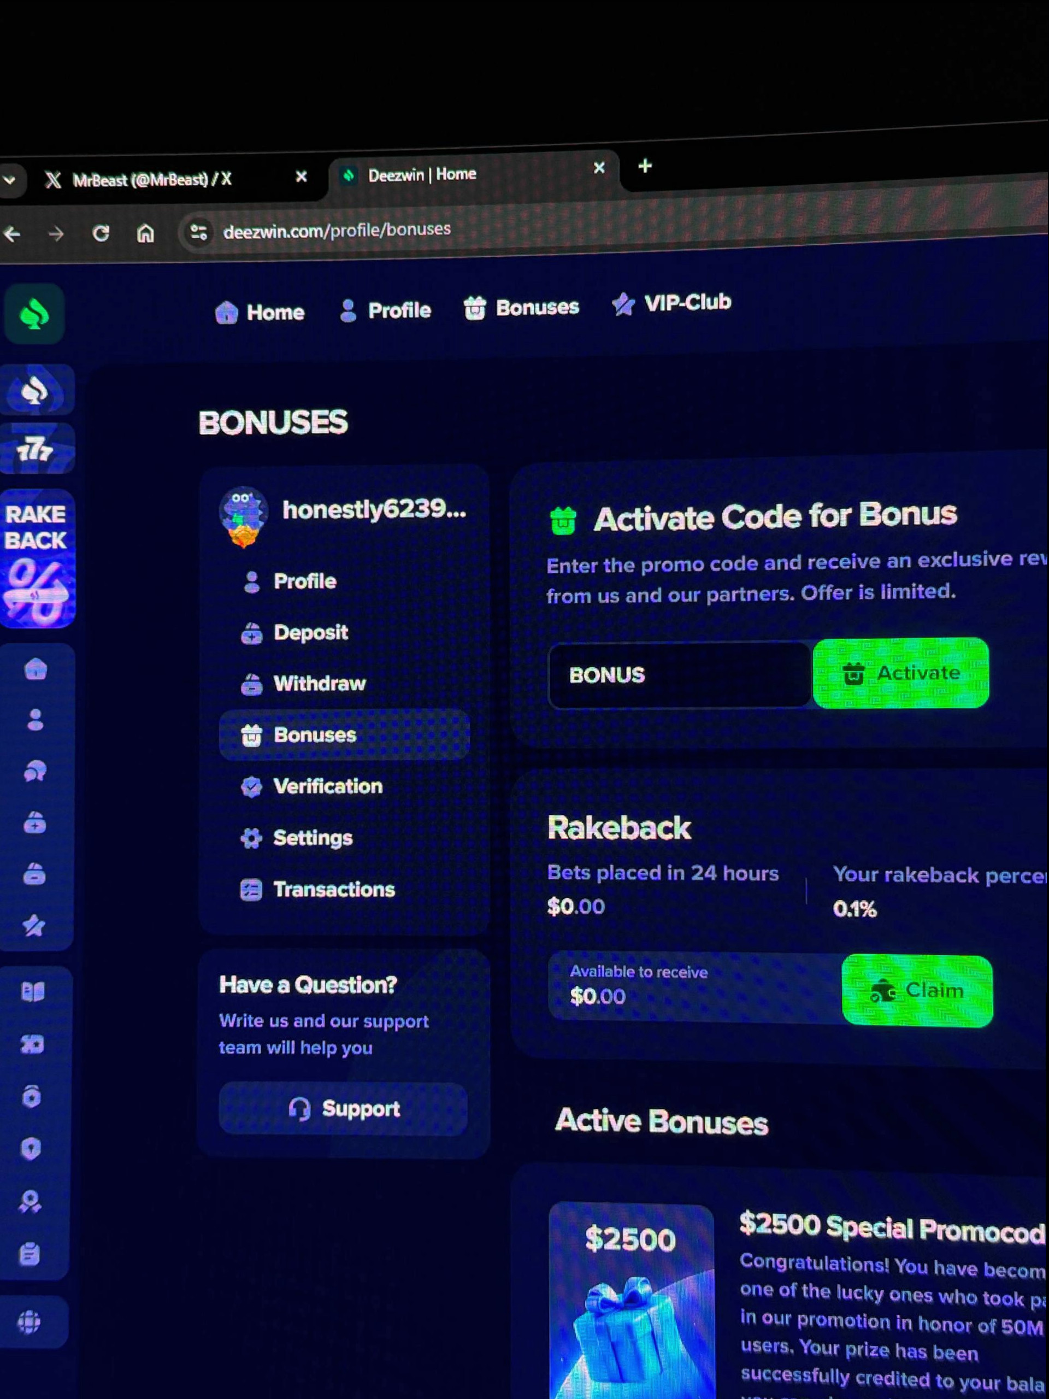Click the BONUS promo code field

(x=679, y=675)
